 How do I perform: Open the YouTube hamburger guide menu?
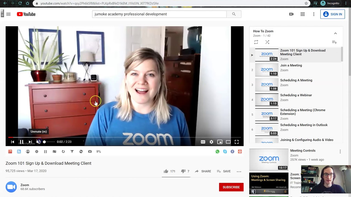point(9,14)
